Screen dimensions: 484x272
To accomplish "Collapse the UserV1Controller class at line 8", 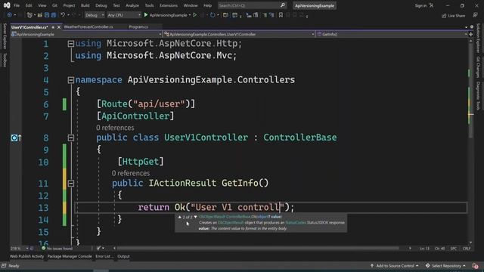I will point(70,138).
